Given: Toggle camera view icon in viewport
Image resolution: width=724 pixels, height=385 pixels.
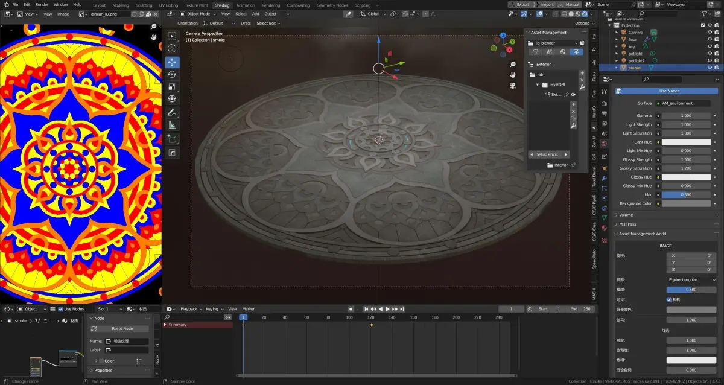Looking at the screenshot, I should click(x=513, y=85).
